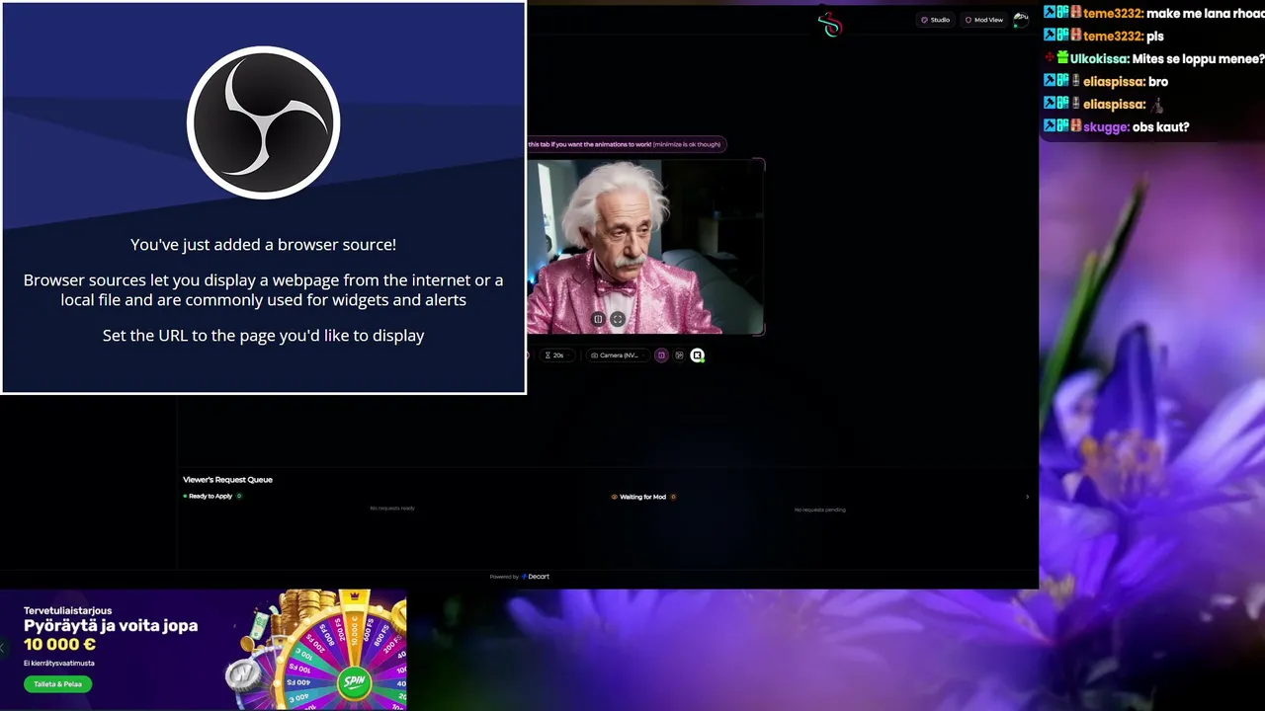The width and height of the screenshot is (1265, 711).
Task: Click the Einstein video preview
Action: click(x=644, y=247)
